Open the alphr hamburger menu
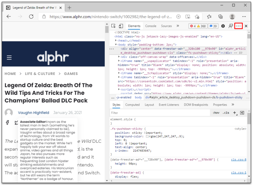The width and height of the screenshot is (253, 185). coord(9,57)
